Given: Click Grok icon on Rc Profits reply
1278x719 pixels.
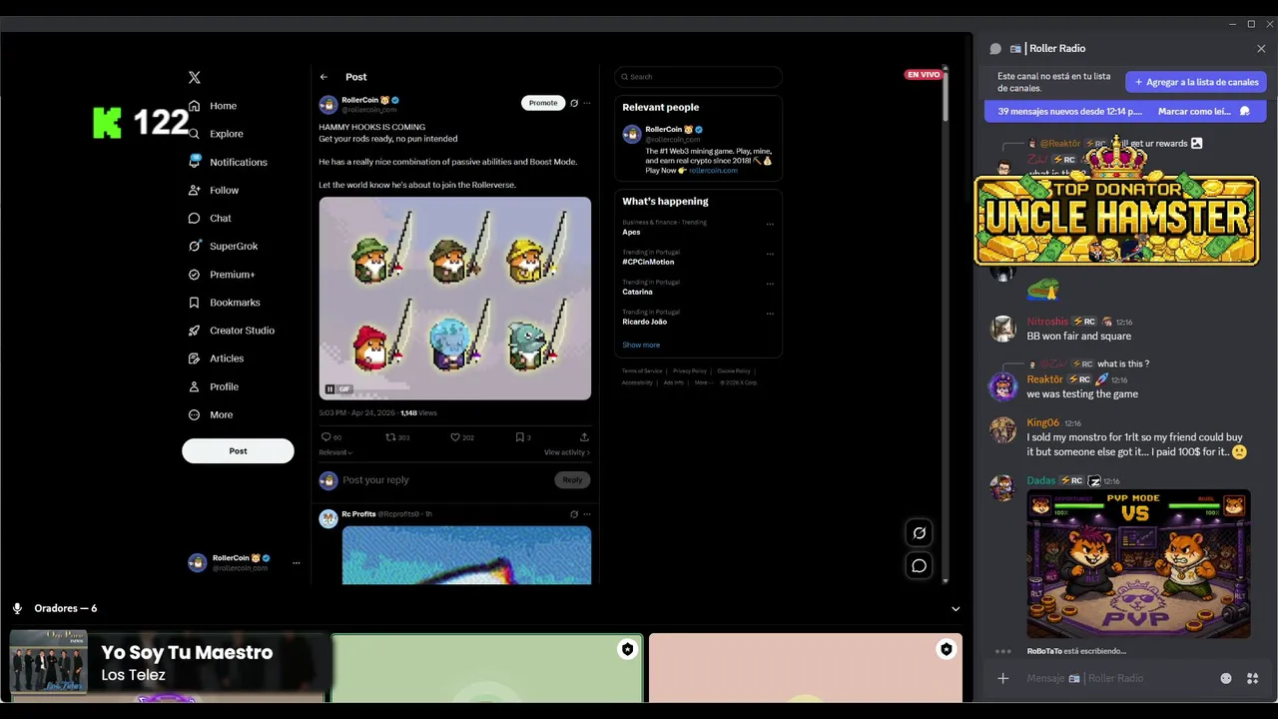Looking at the screenshot, I should click(x=574, y=514).
